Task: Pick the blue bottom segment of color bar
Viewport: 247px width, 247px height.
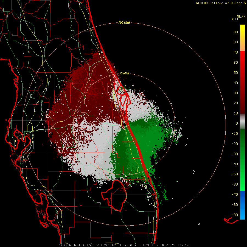Action: [242, 205]
